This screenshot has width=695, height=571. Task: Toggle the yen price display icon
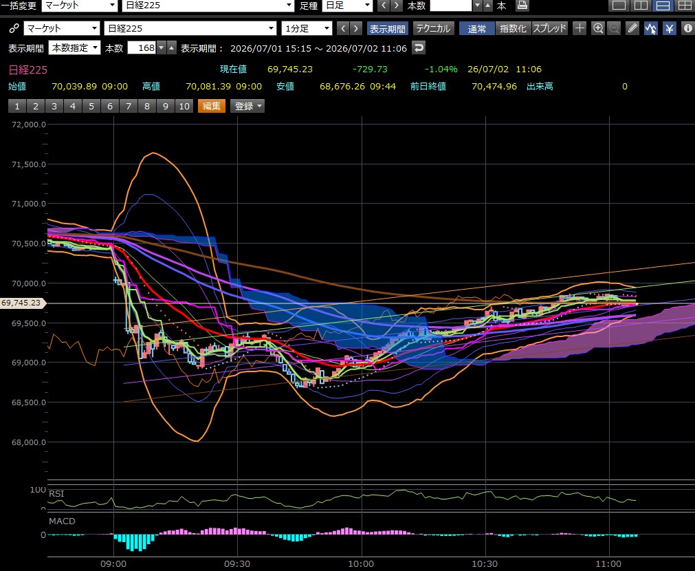pyautogui.click(x=670, y=28)
